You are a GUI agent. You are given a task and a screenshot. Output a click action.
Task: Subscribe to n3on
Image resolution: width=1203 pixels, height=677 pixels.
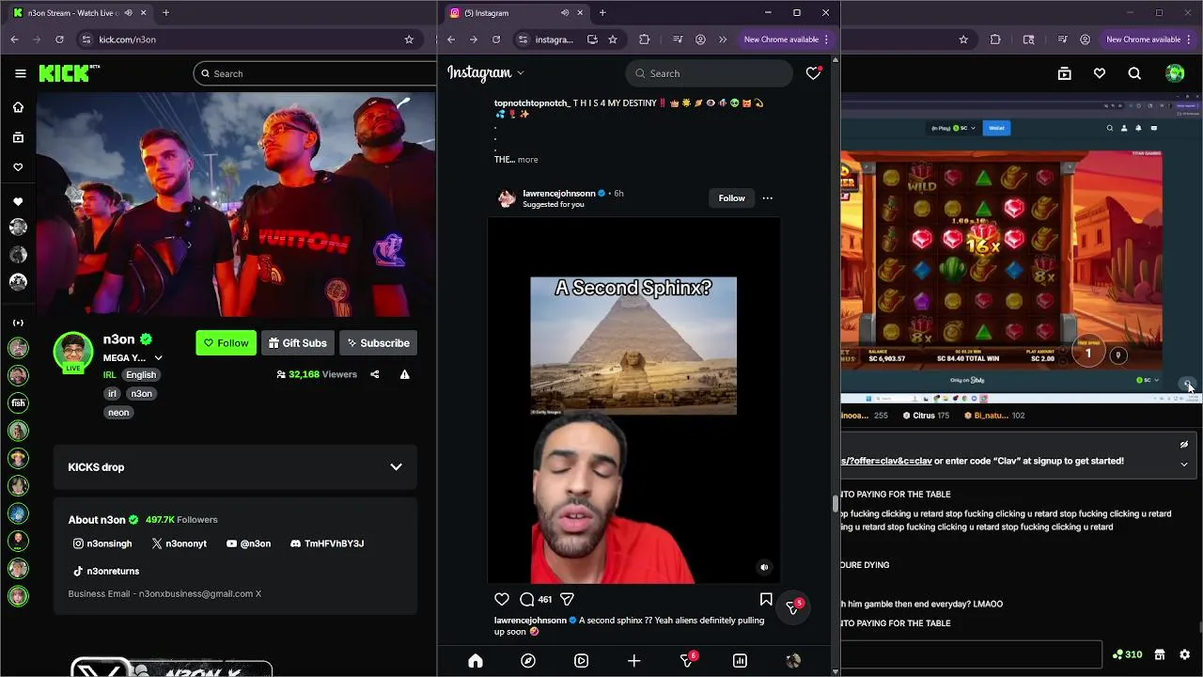pos(378,343)
